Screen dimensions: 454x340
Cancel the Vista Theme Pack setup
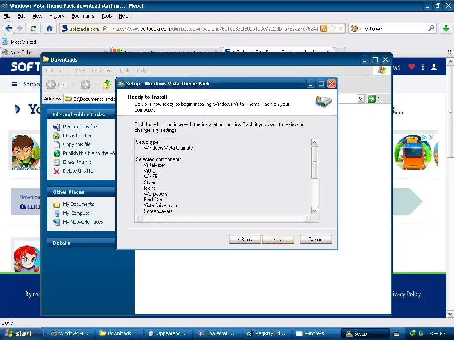[316, 240]
